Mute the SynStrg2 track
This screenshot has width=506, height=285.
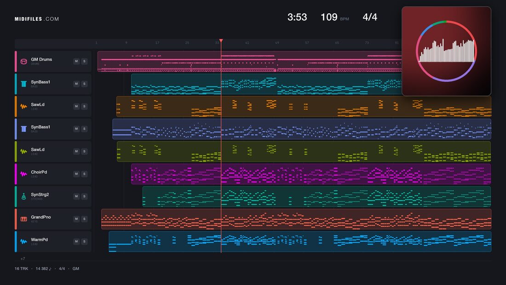point(76,196)
